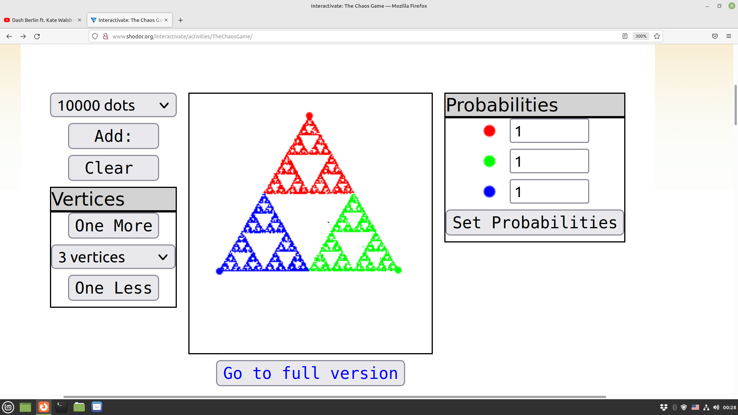This screenshot has height=415, width=738.
Task: Click the red vertex color dot
Action: tap(489, 131)
